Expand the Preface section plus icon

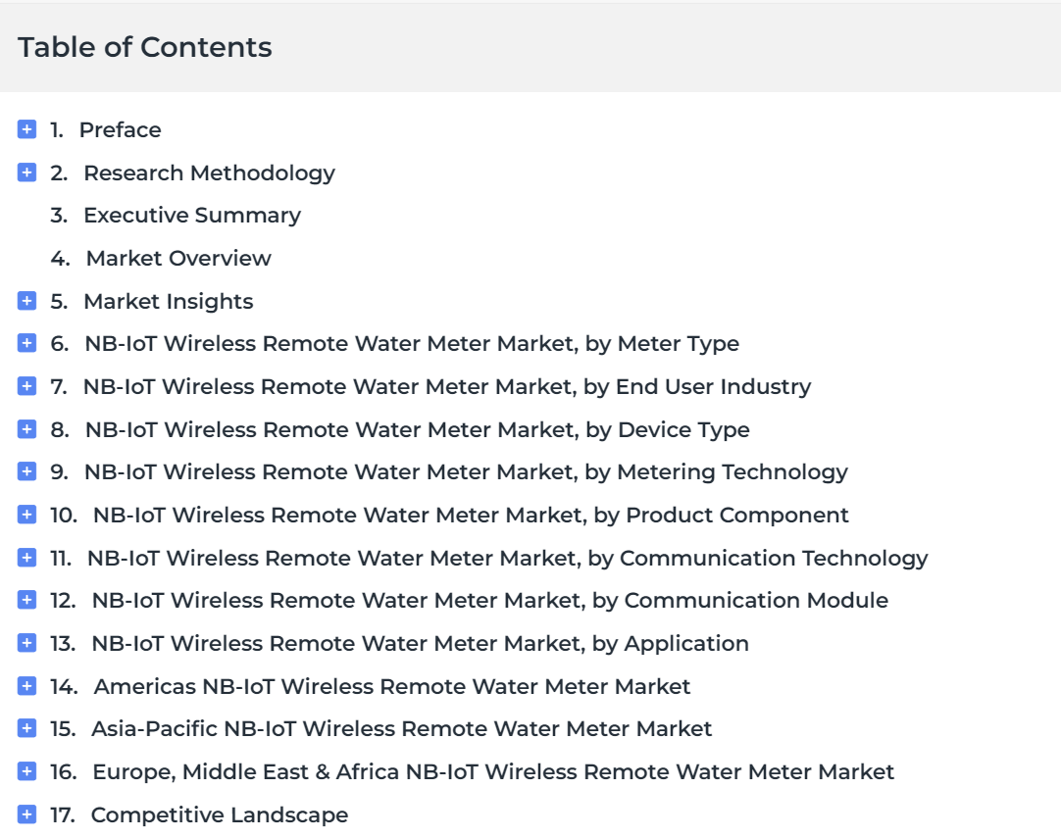click(x=26, y=129)
